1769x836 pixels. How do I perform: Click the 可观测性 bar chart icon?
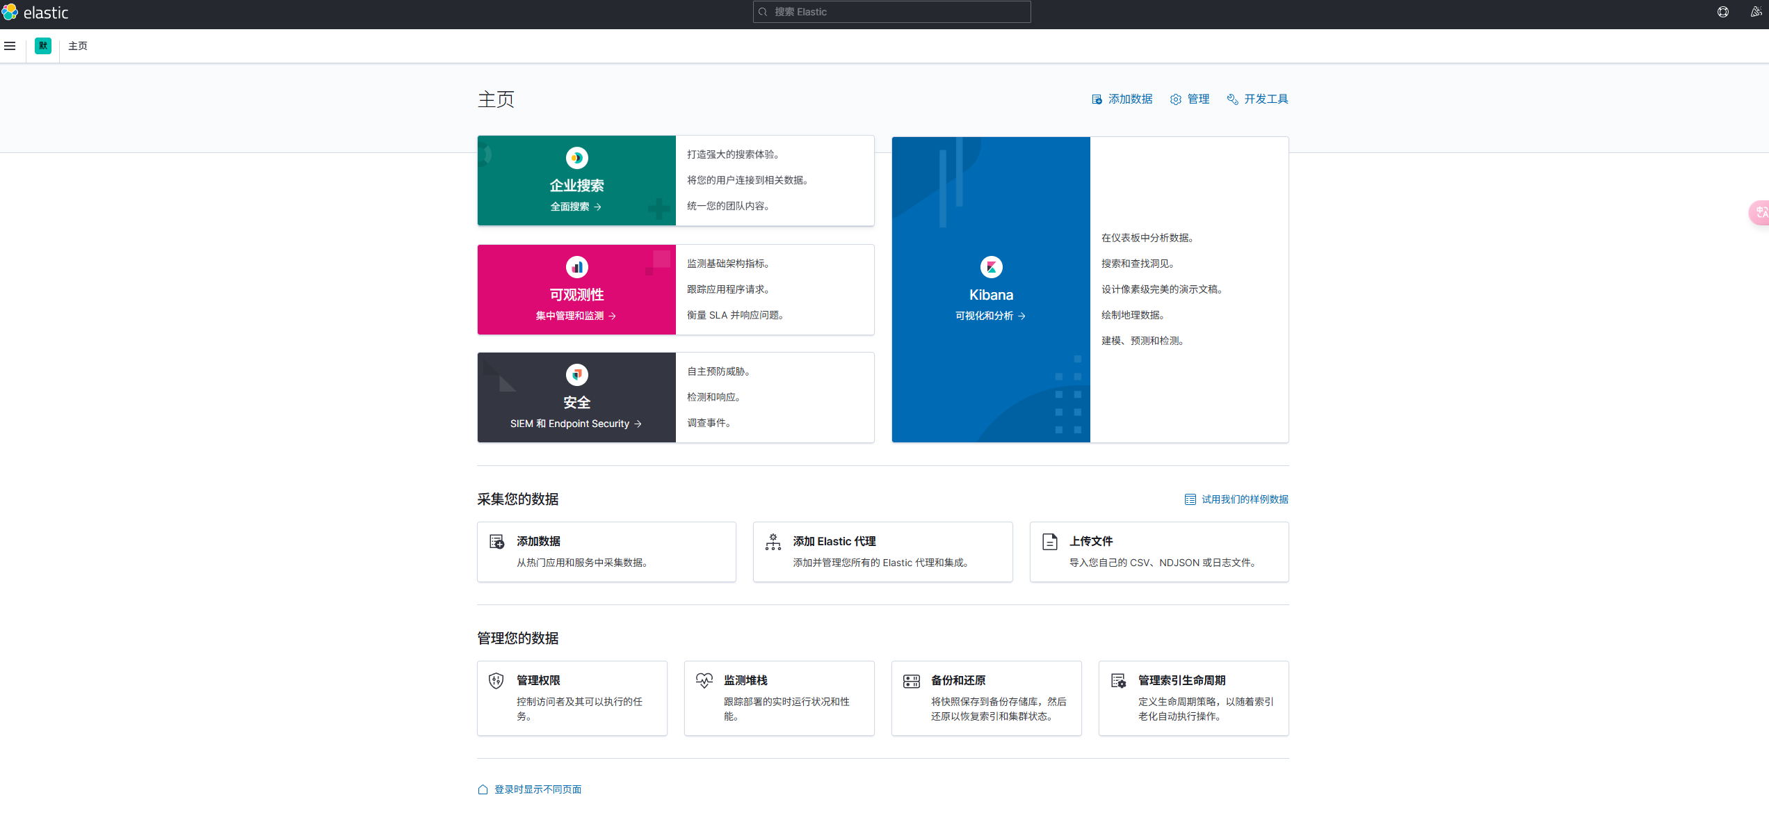(576, 266)
